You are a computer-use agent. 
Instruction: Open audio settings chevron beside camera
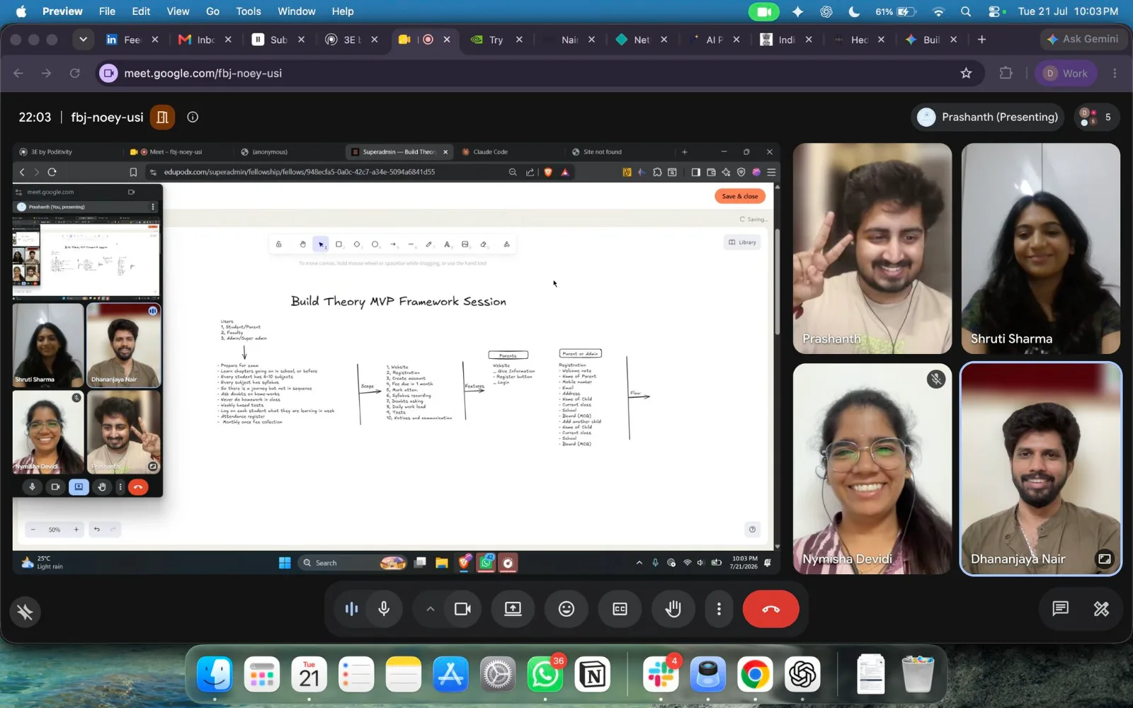[x=430, y=609]
